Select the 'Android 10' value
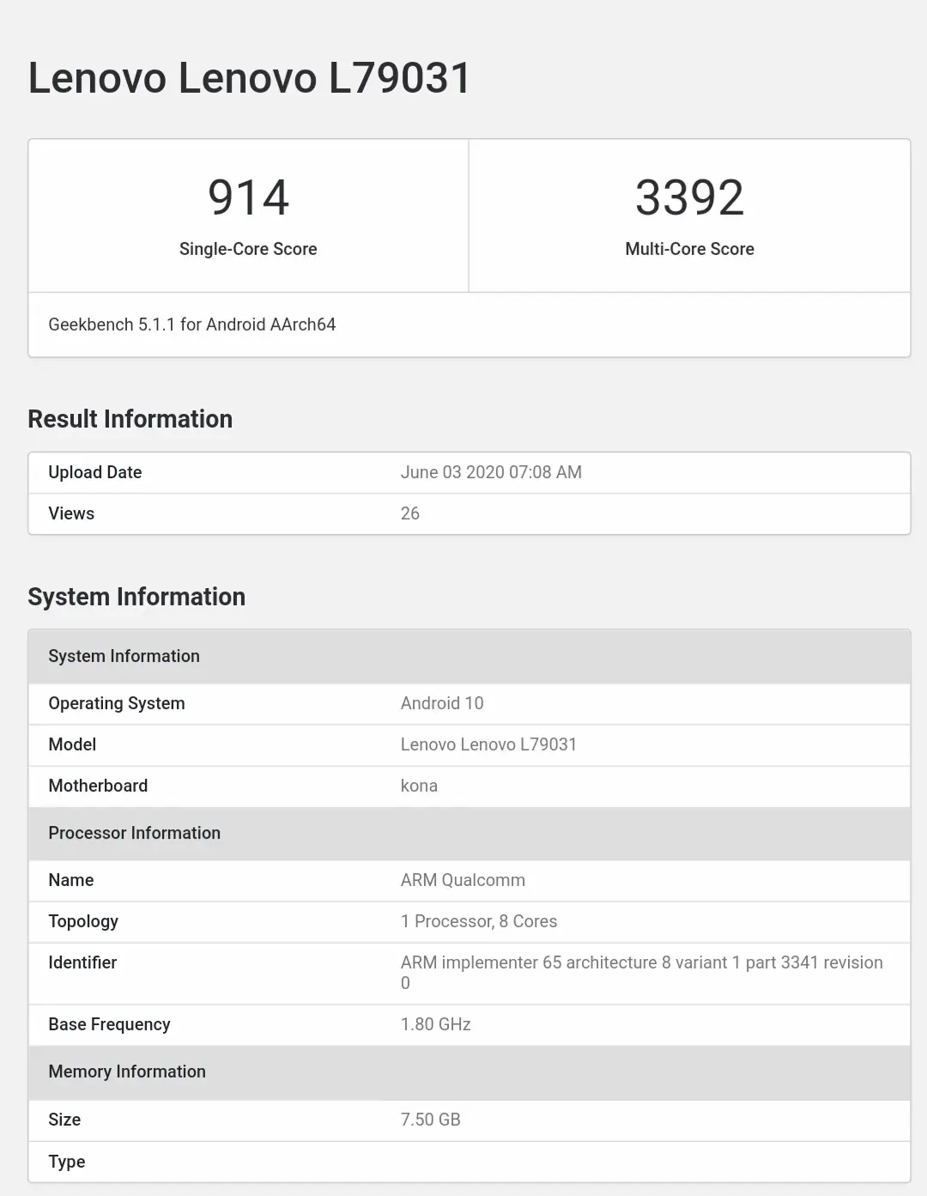 [442, 703]
